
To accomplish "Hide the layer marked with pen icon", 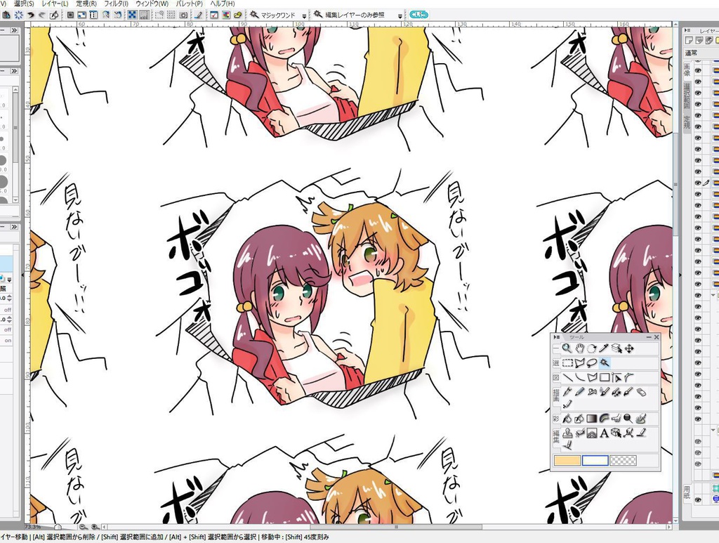I will click(698, 183).
